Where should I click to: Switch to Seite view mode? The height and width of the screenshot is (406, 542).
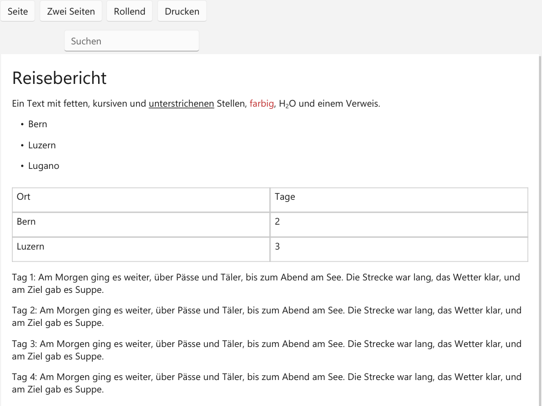click(18, 11)
